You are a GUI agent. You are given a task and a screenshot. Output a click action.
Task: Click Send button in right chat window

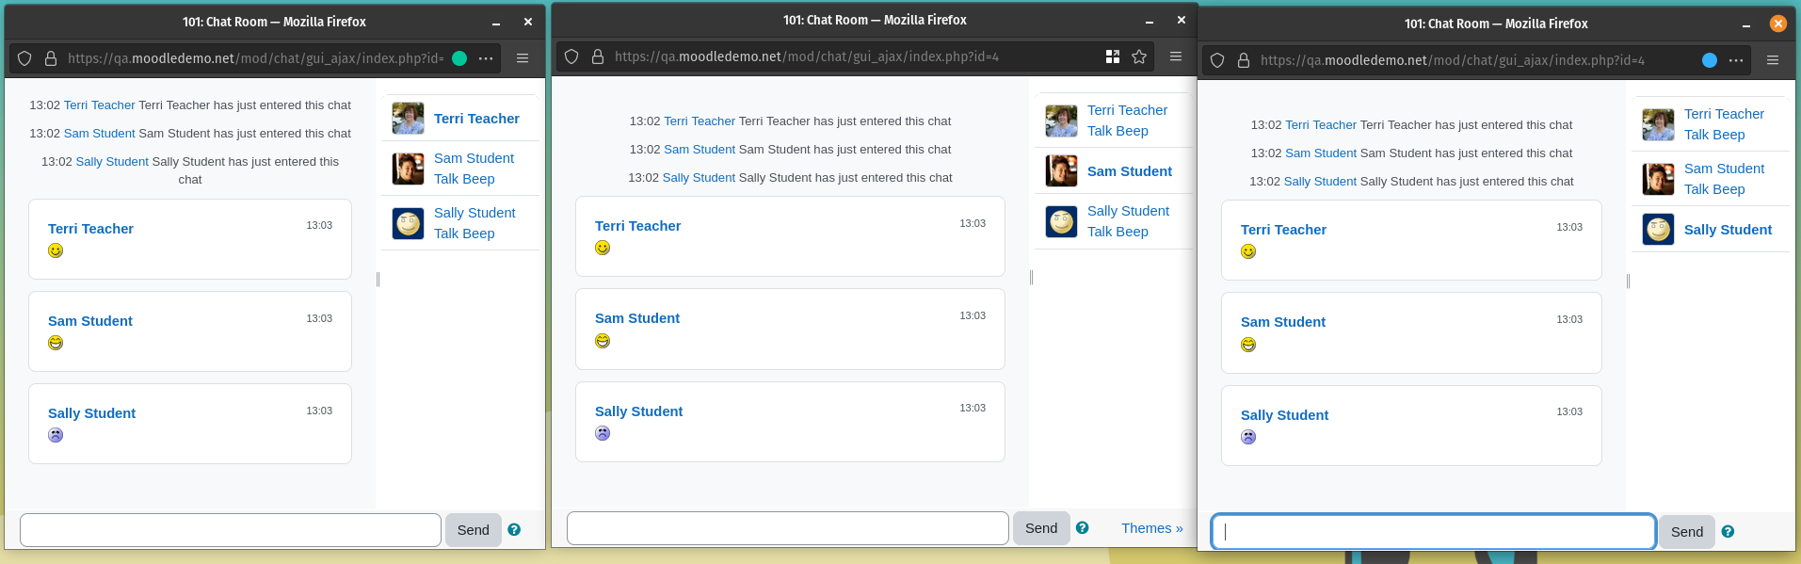click(x=1687, y=532)
